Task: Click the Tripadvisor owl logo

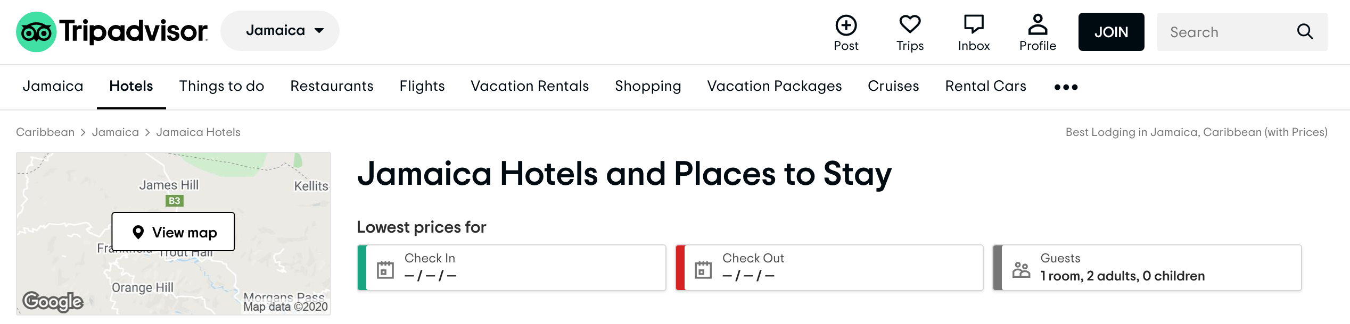Action: click(x=36, y=32)
